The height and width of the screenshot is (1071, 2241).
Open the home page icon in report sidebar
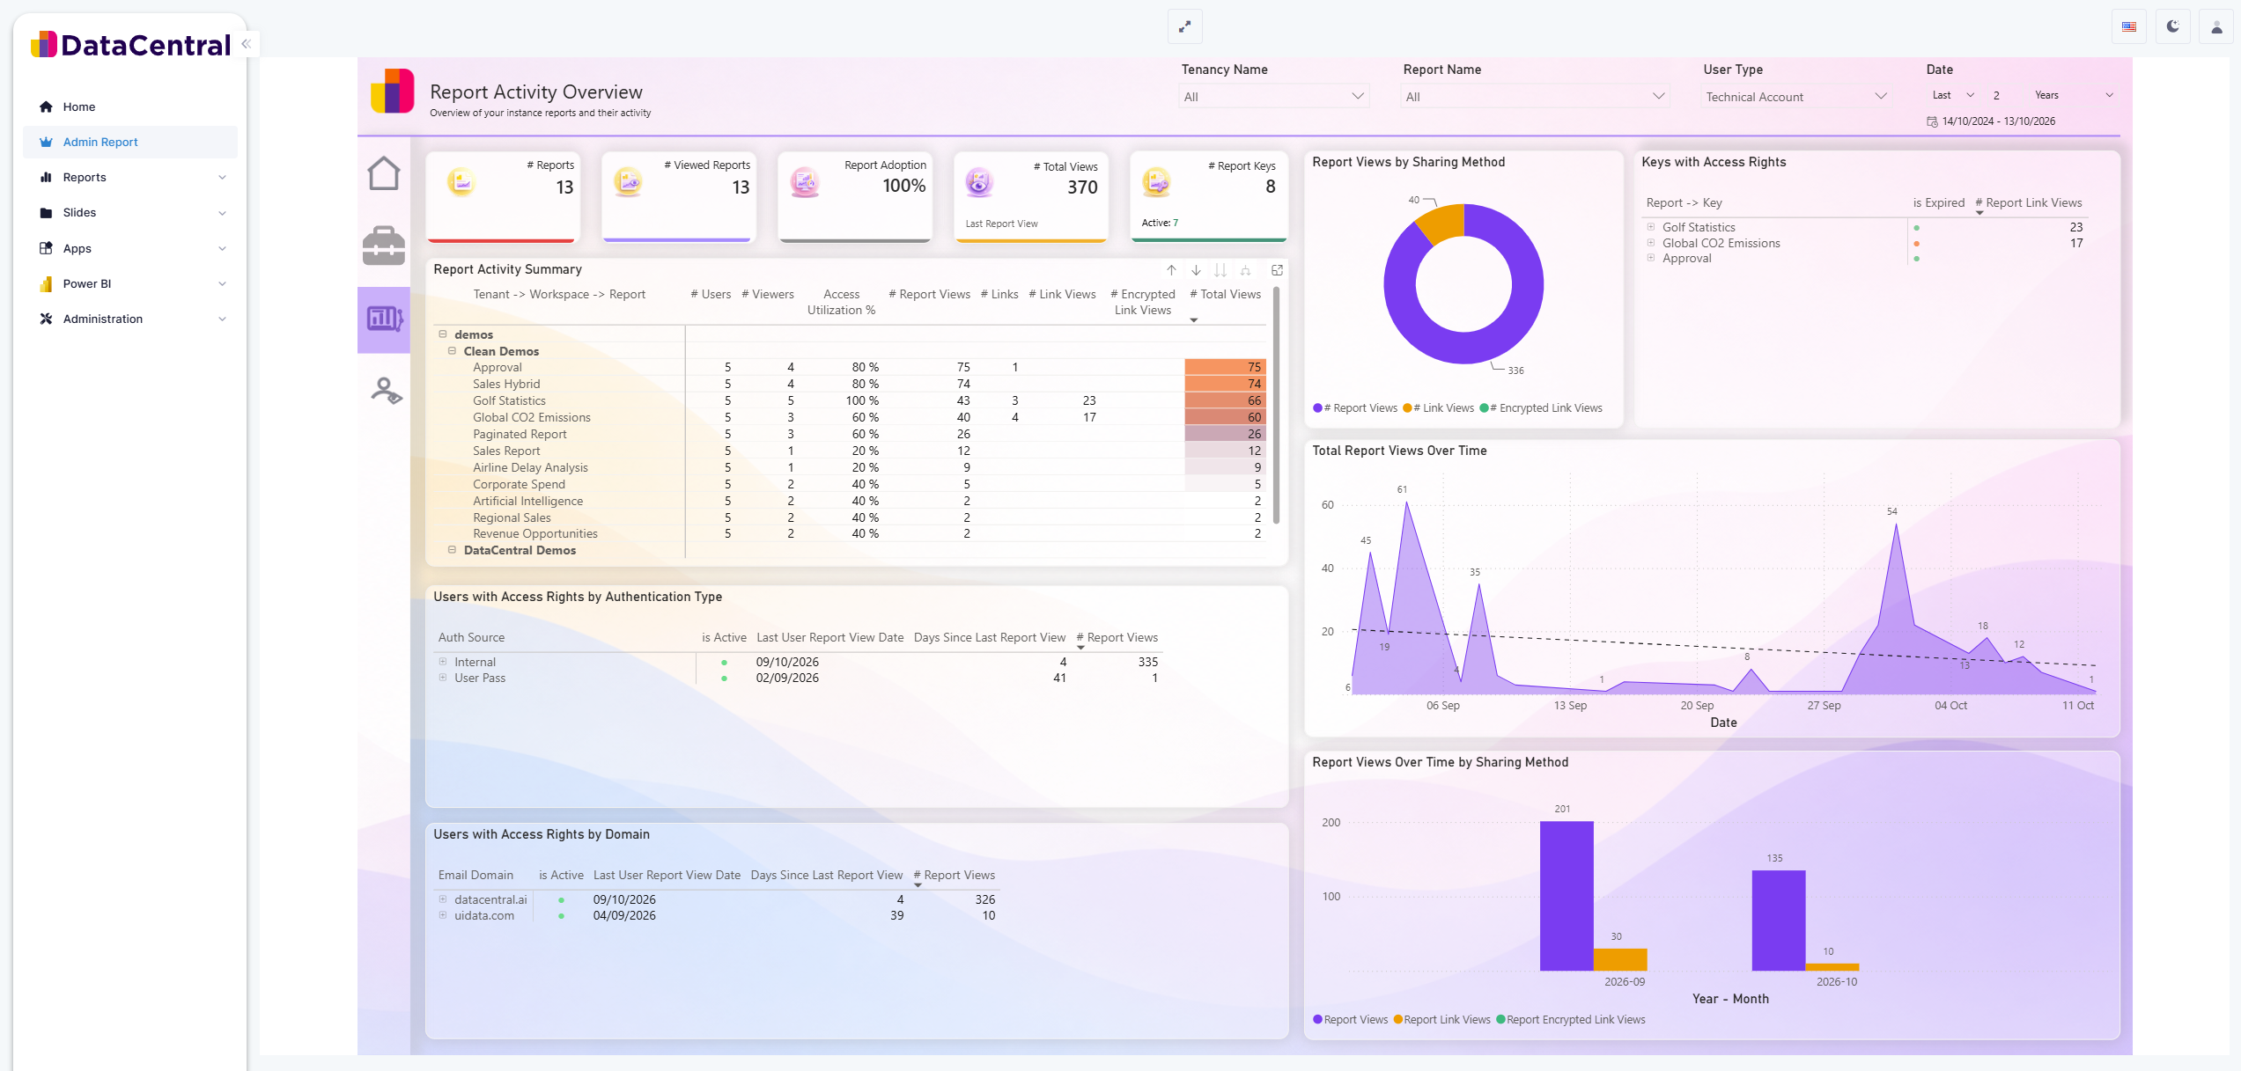pyautogui.click(x=383, y=173)
